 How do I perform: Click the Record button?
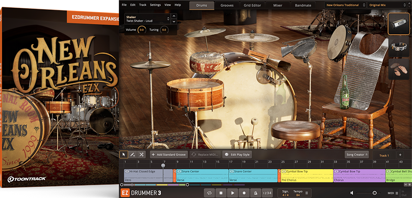[244, 193]
